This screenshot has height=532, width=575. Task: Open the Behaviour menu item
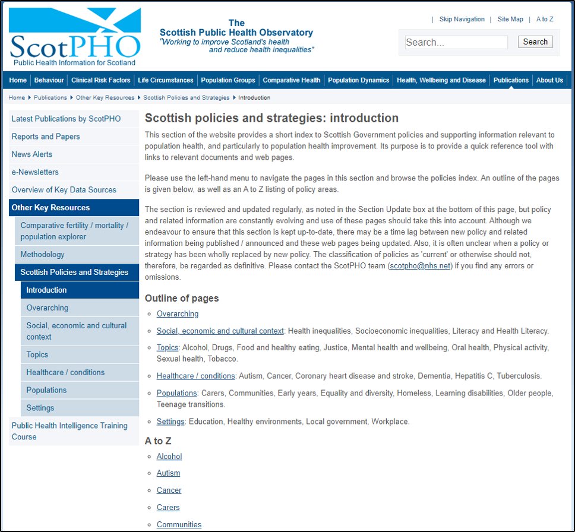[x=49, y=80]
